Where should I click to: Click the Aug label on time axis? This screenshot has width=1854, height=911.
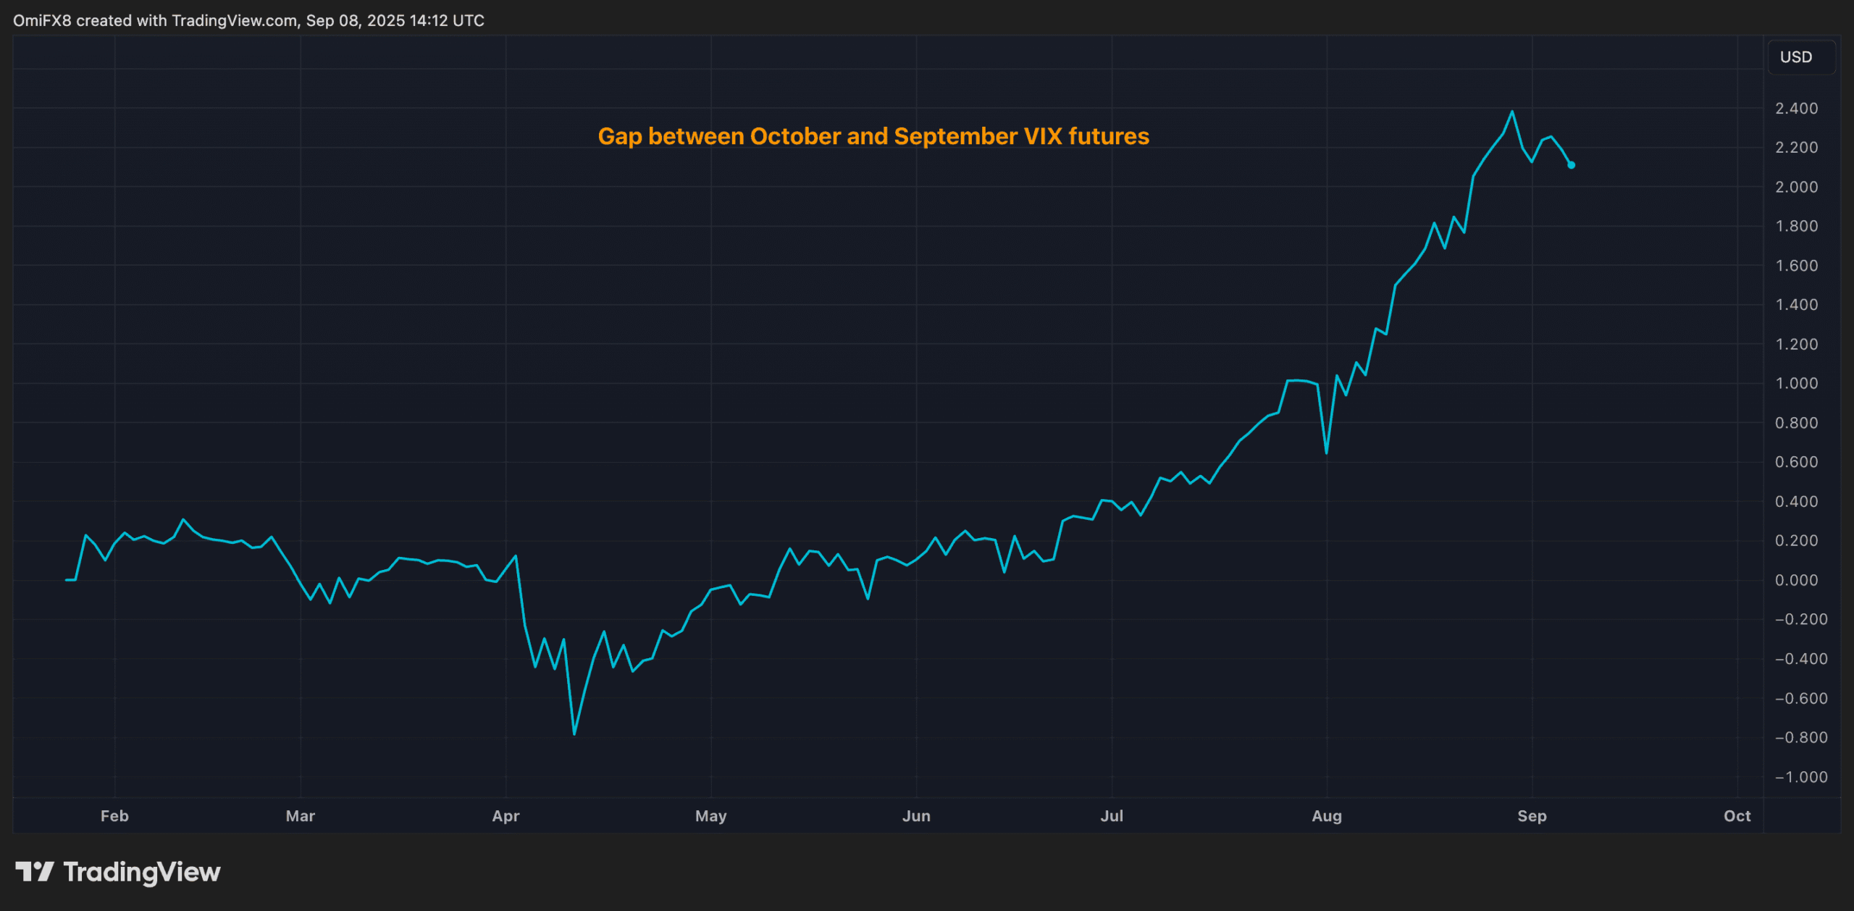(1327, 816)
